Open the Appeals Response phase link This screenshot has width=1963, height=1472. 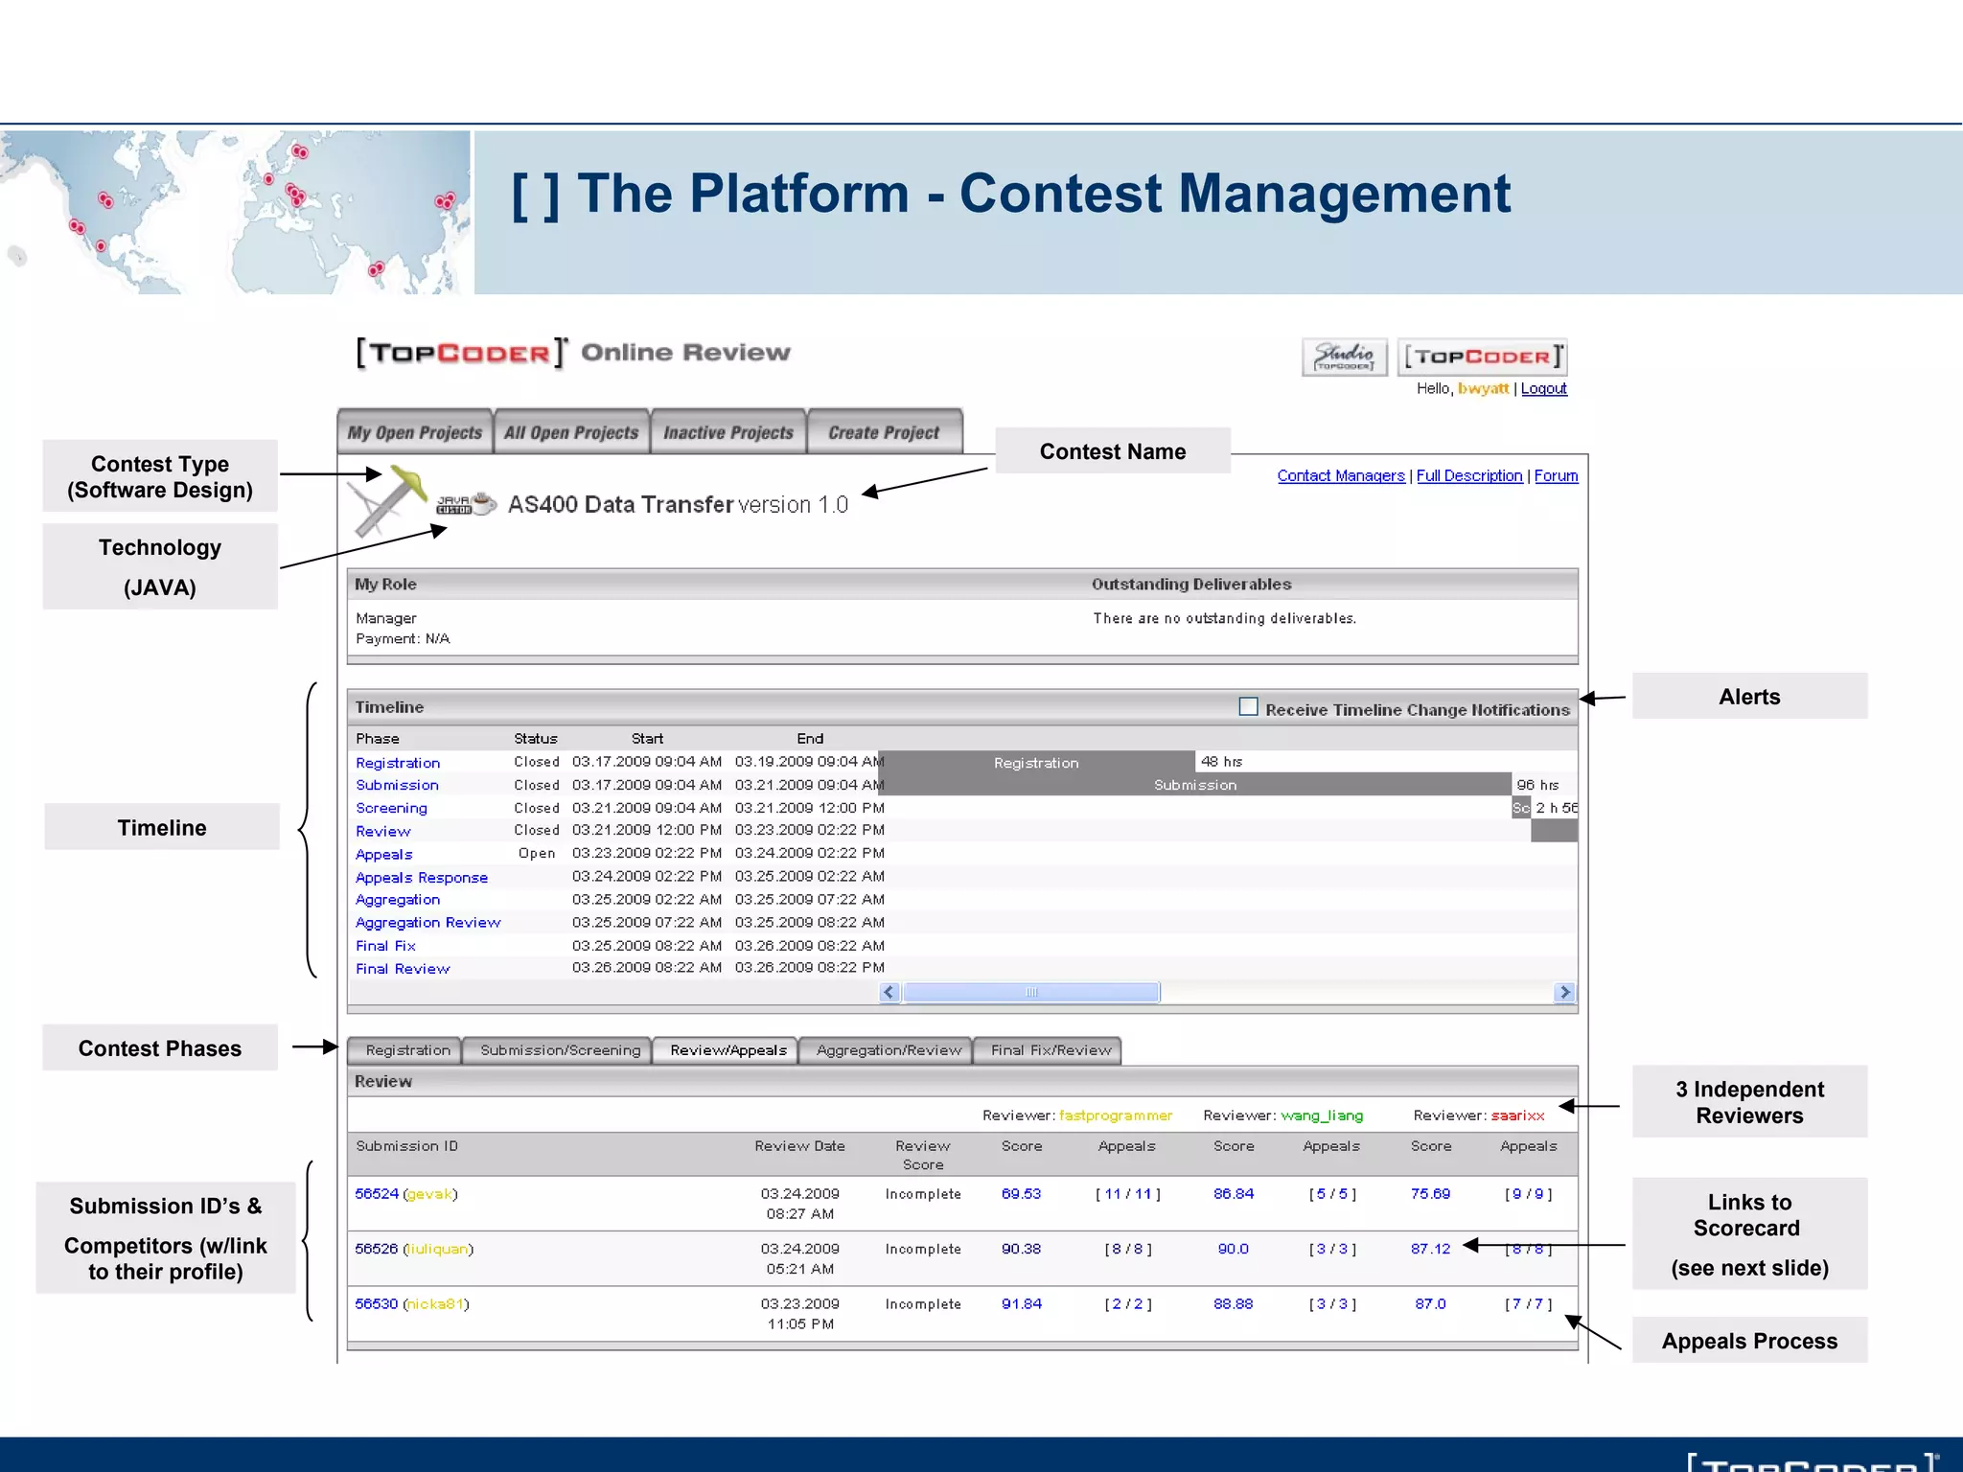click(421, 878)
